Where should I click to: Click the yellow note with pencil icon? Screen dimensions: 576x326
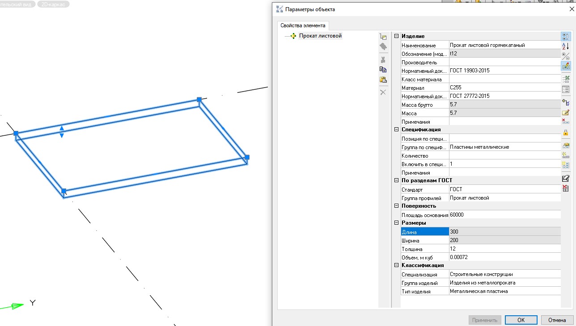[565, 113]
